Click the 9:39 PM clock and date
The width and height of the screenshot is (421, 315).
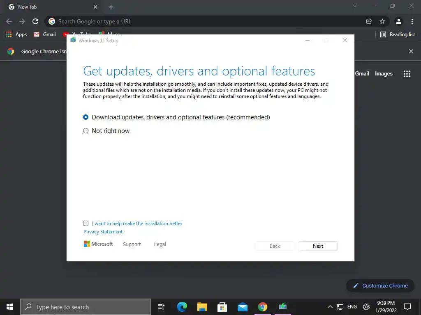pyautogui.click(x=386, y=307)
